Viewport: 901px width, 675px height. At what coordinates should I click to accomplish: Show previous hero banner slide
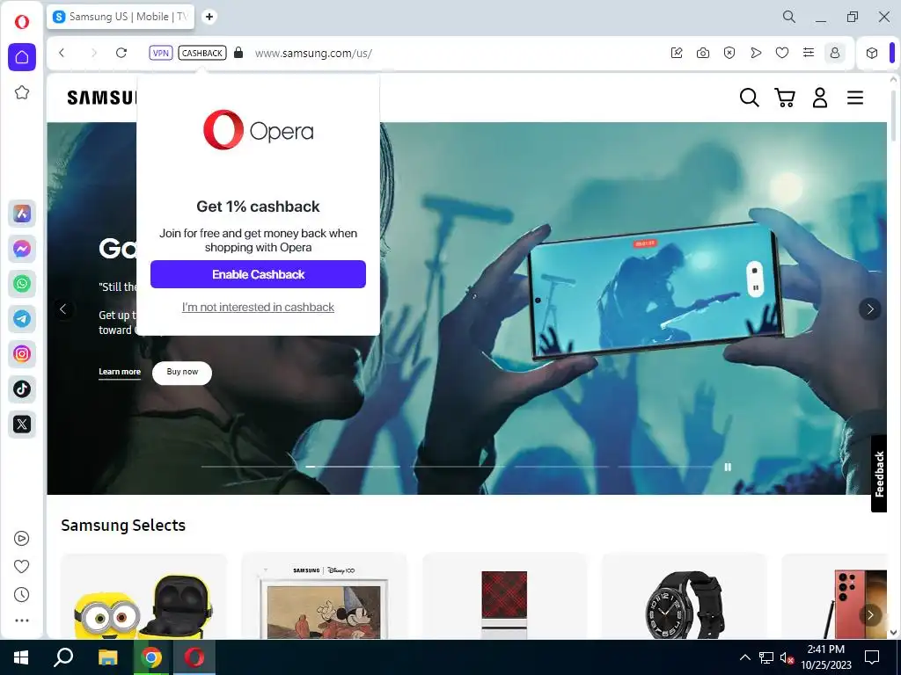tap(63, 309)
